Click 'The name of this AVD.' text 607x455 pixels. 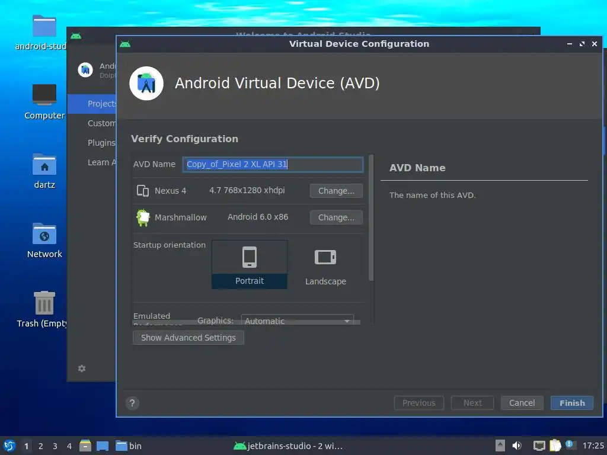(432, 195)
